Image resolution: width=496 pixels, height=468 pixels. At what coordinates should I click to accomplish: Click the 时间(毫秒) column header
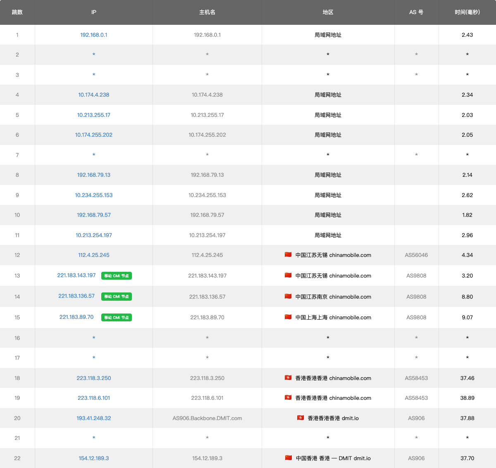click(467, 12)
